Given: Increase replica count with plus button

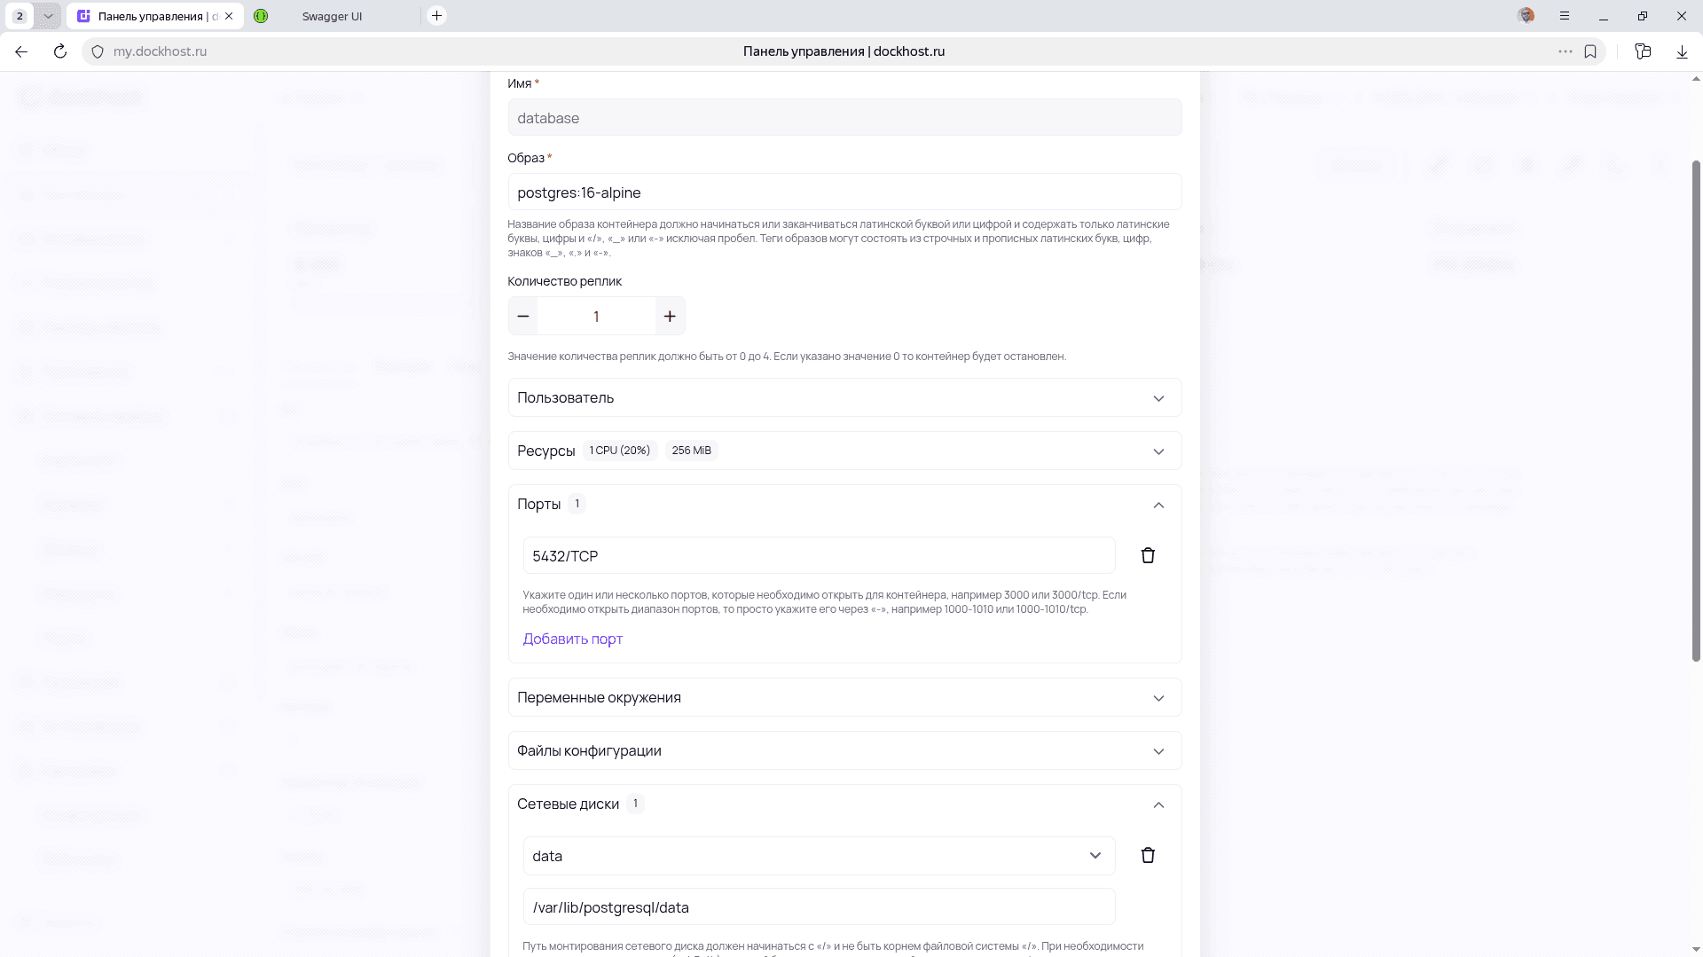Looking at the screenshot, I should point(670,316).
